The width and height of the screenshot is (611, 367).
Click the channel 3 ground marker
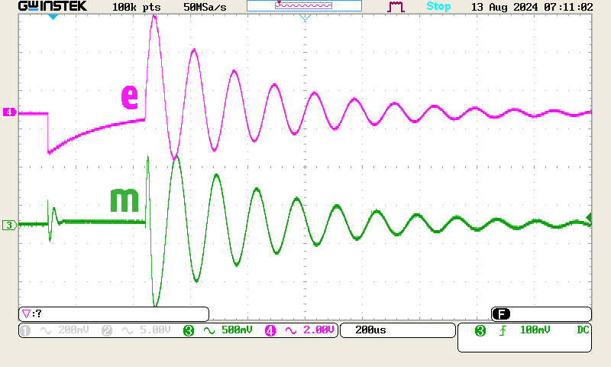coord(9,225)
